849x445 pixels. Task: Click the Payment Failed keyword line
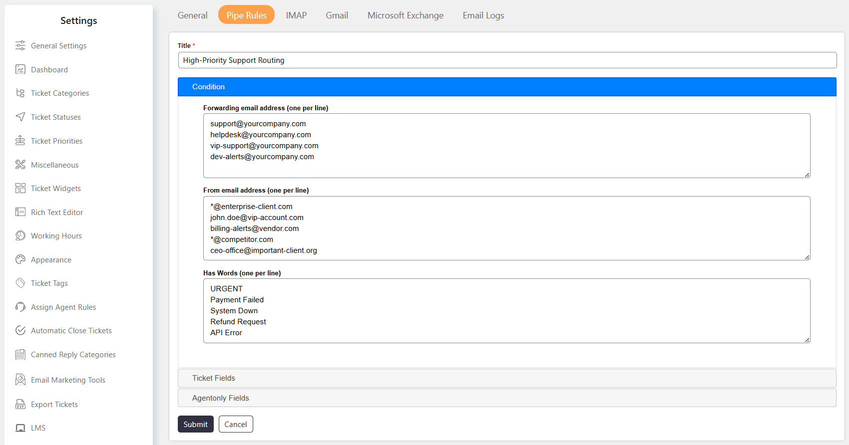(237, 300)
